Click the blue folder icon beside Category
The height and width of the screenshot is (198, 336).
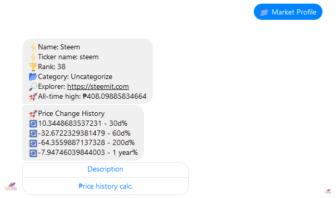[33, 76]
